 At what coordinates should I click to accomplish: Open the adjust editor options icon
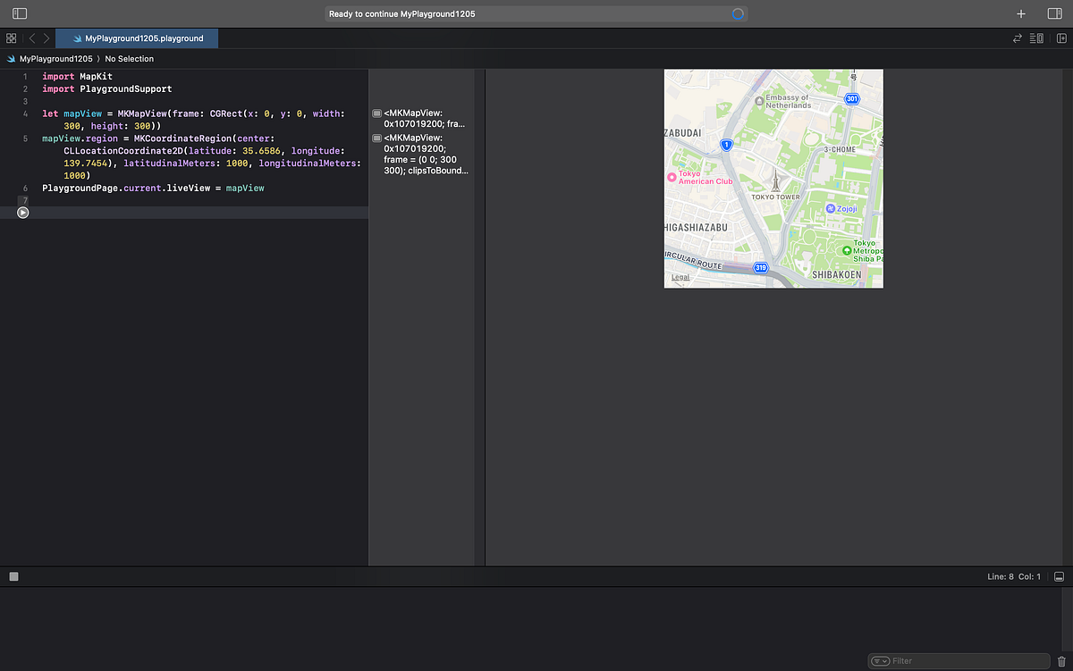coord(1036,38)
